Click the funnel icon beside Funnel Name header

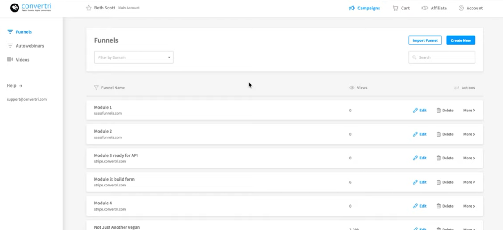coord(96,88)
